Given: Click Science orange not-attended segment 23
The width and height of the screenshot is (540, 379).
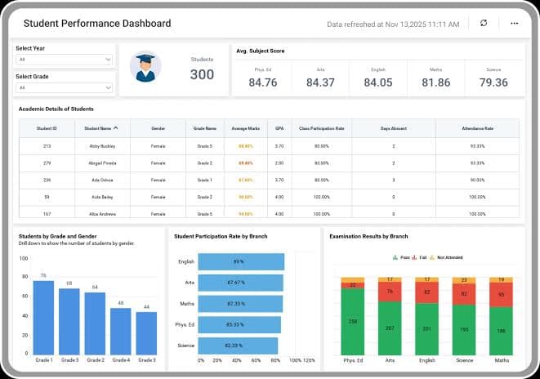Looking at the screenshot, I should click(464, 280).
